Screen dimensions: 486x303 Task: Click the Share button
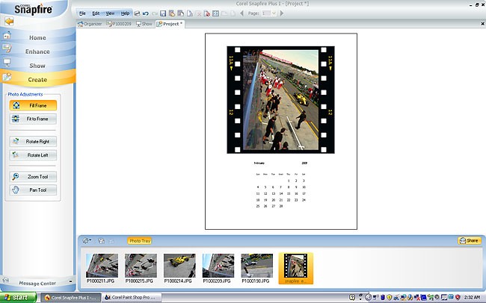click(x=469, y=241)
